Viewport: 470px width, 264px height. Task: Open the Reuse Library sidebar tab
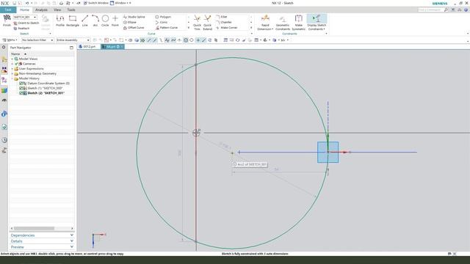pyautogui.click(x=4, y=90)
